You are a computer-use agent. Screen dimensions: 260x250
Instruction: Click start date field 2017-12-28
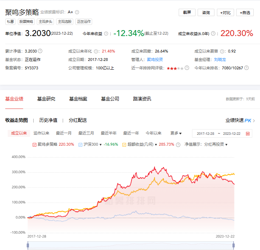[x=205, y=134]
